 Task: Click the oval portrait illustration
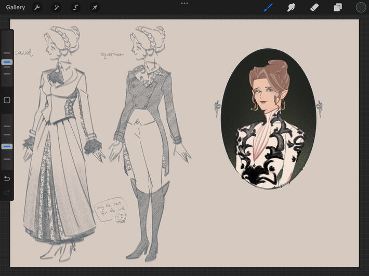[x=269, y=118]
